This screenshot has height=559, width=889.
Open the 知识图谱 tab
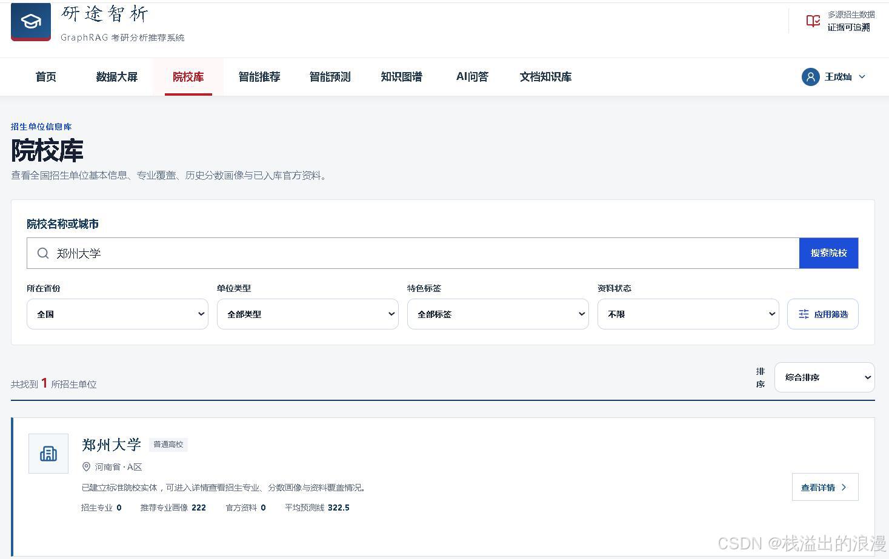tap(401, 77)
